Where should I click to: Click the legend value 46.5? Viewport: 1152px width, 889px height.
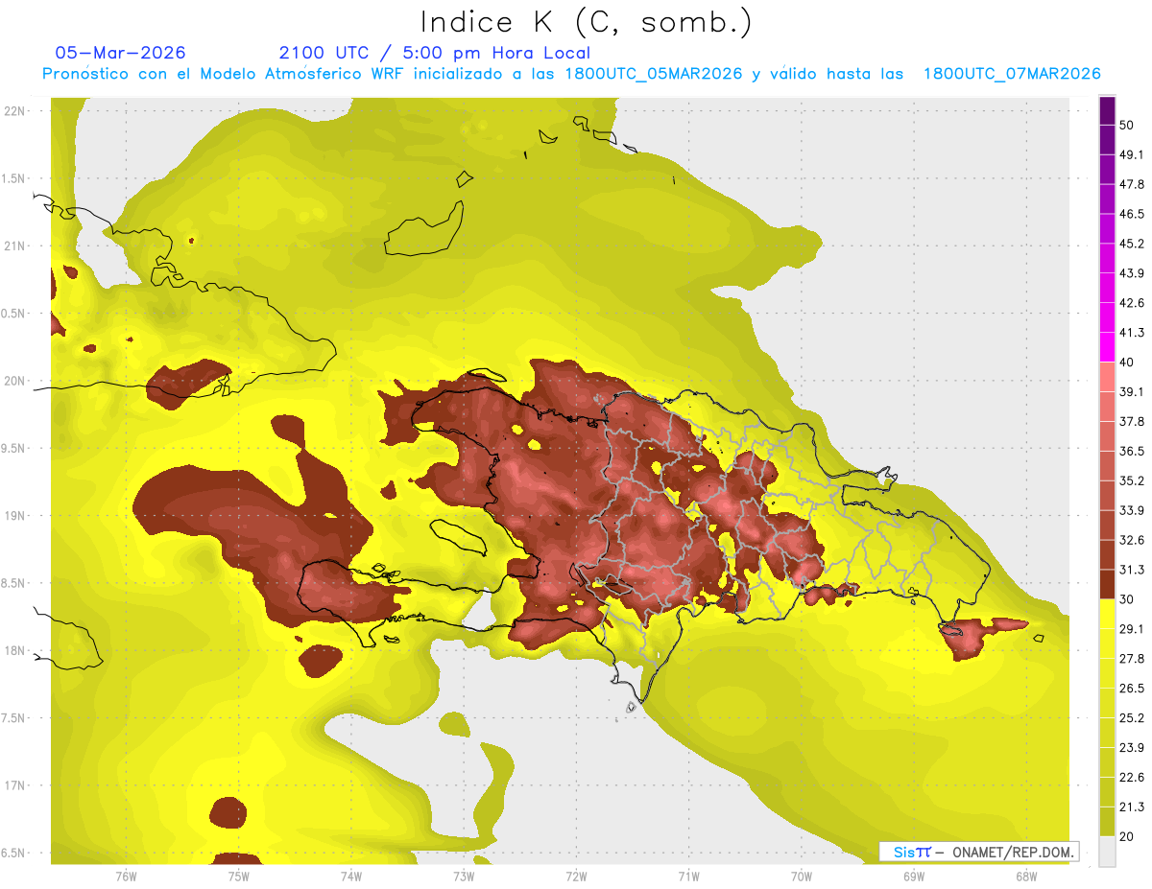coord(1132,214)
